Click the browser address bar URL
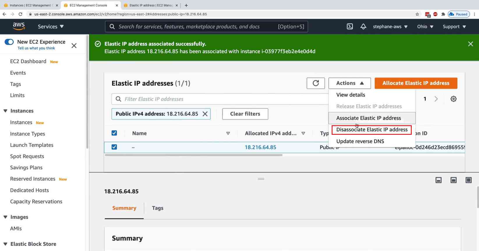This screenshot has height=251, width=479. [x=121, y=14]
